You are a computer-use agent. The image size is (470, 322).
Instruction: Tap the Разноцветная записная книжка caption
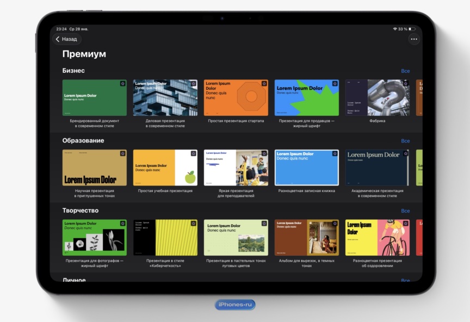pyautogui.click(x=307, y=191)
